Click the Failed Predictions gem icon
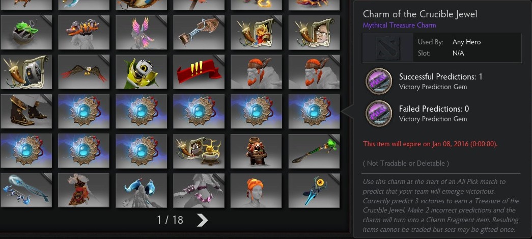The width and height of the screenshot is (532, 239). click(x=379, y=114)
